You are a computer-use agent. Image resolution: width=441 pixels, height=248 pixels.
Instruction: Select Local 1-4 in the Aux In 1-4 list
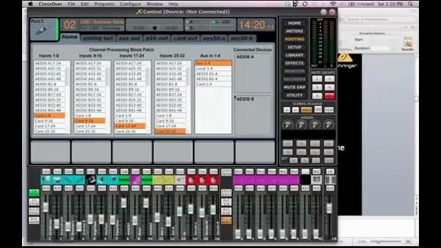pyautogui.click(x=213, y=69)
